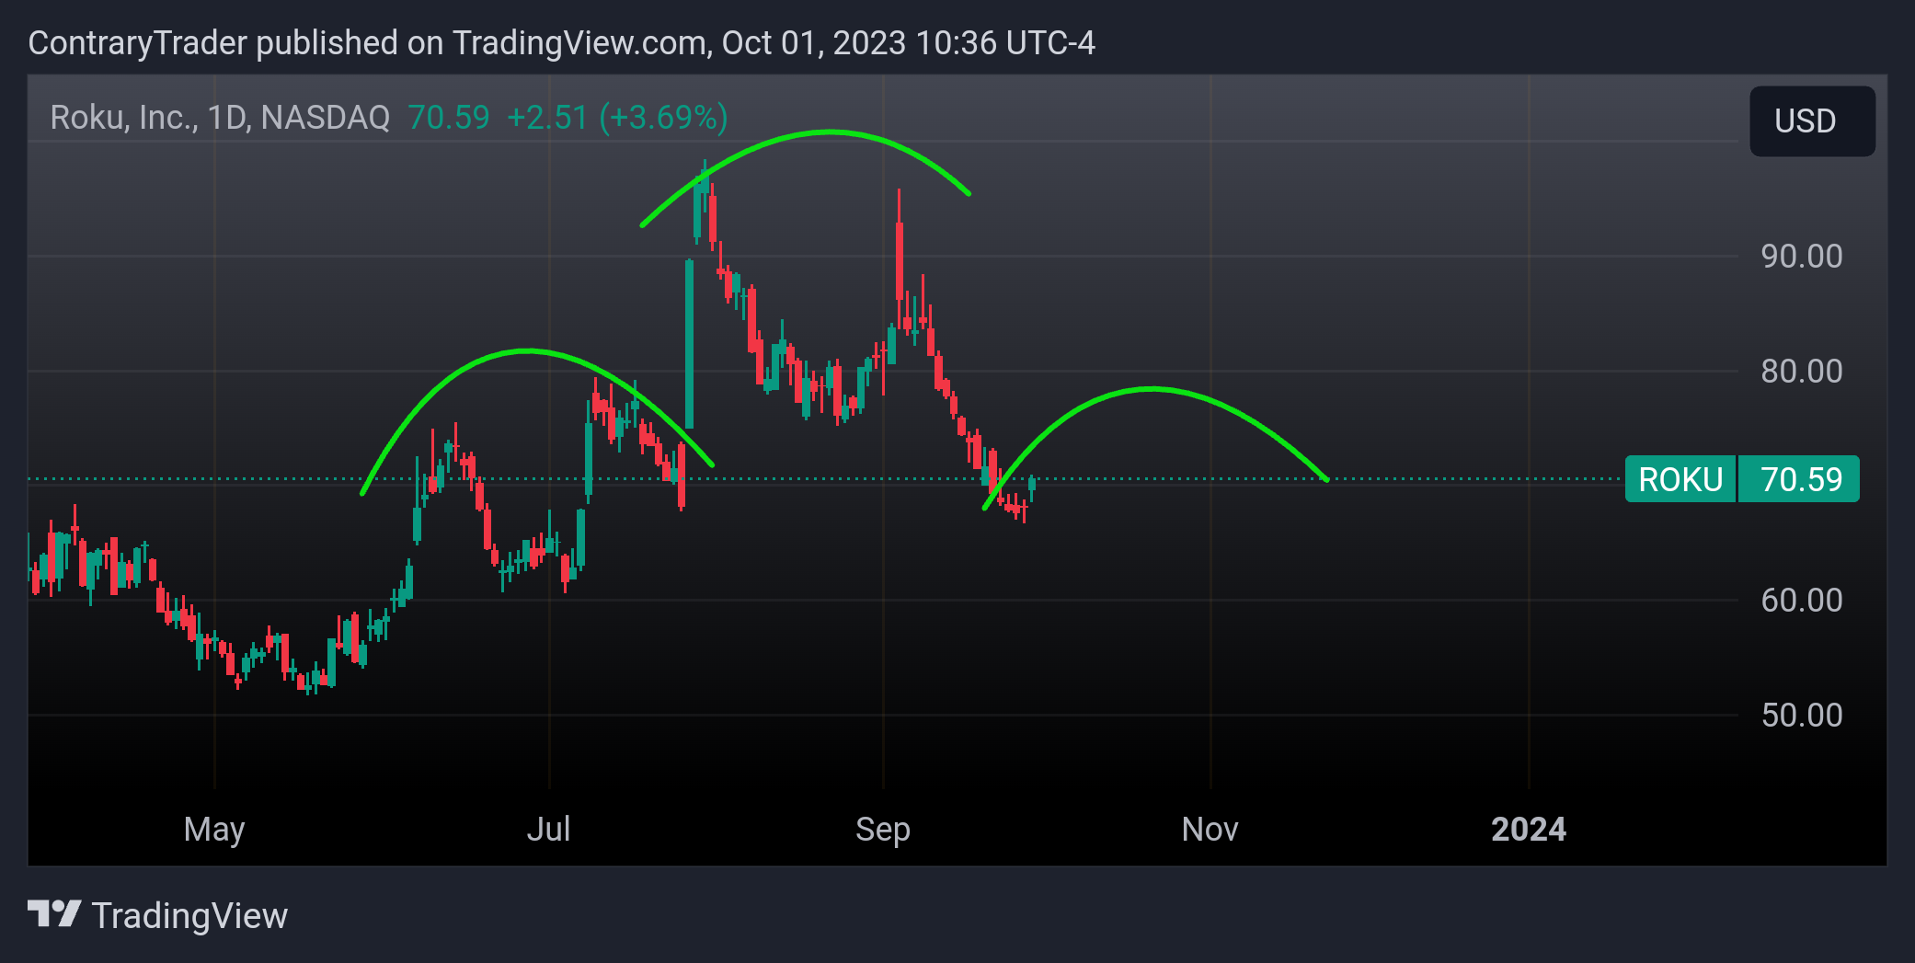The image size is (1915, 963).
Task: Click the ContraryTrader published header text
Action: pos(561,43)
